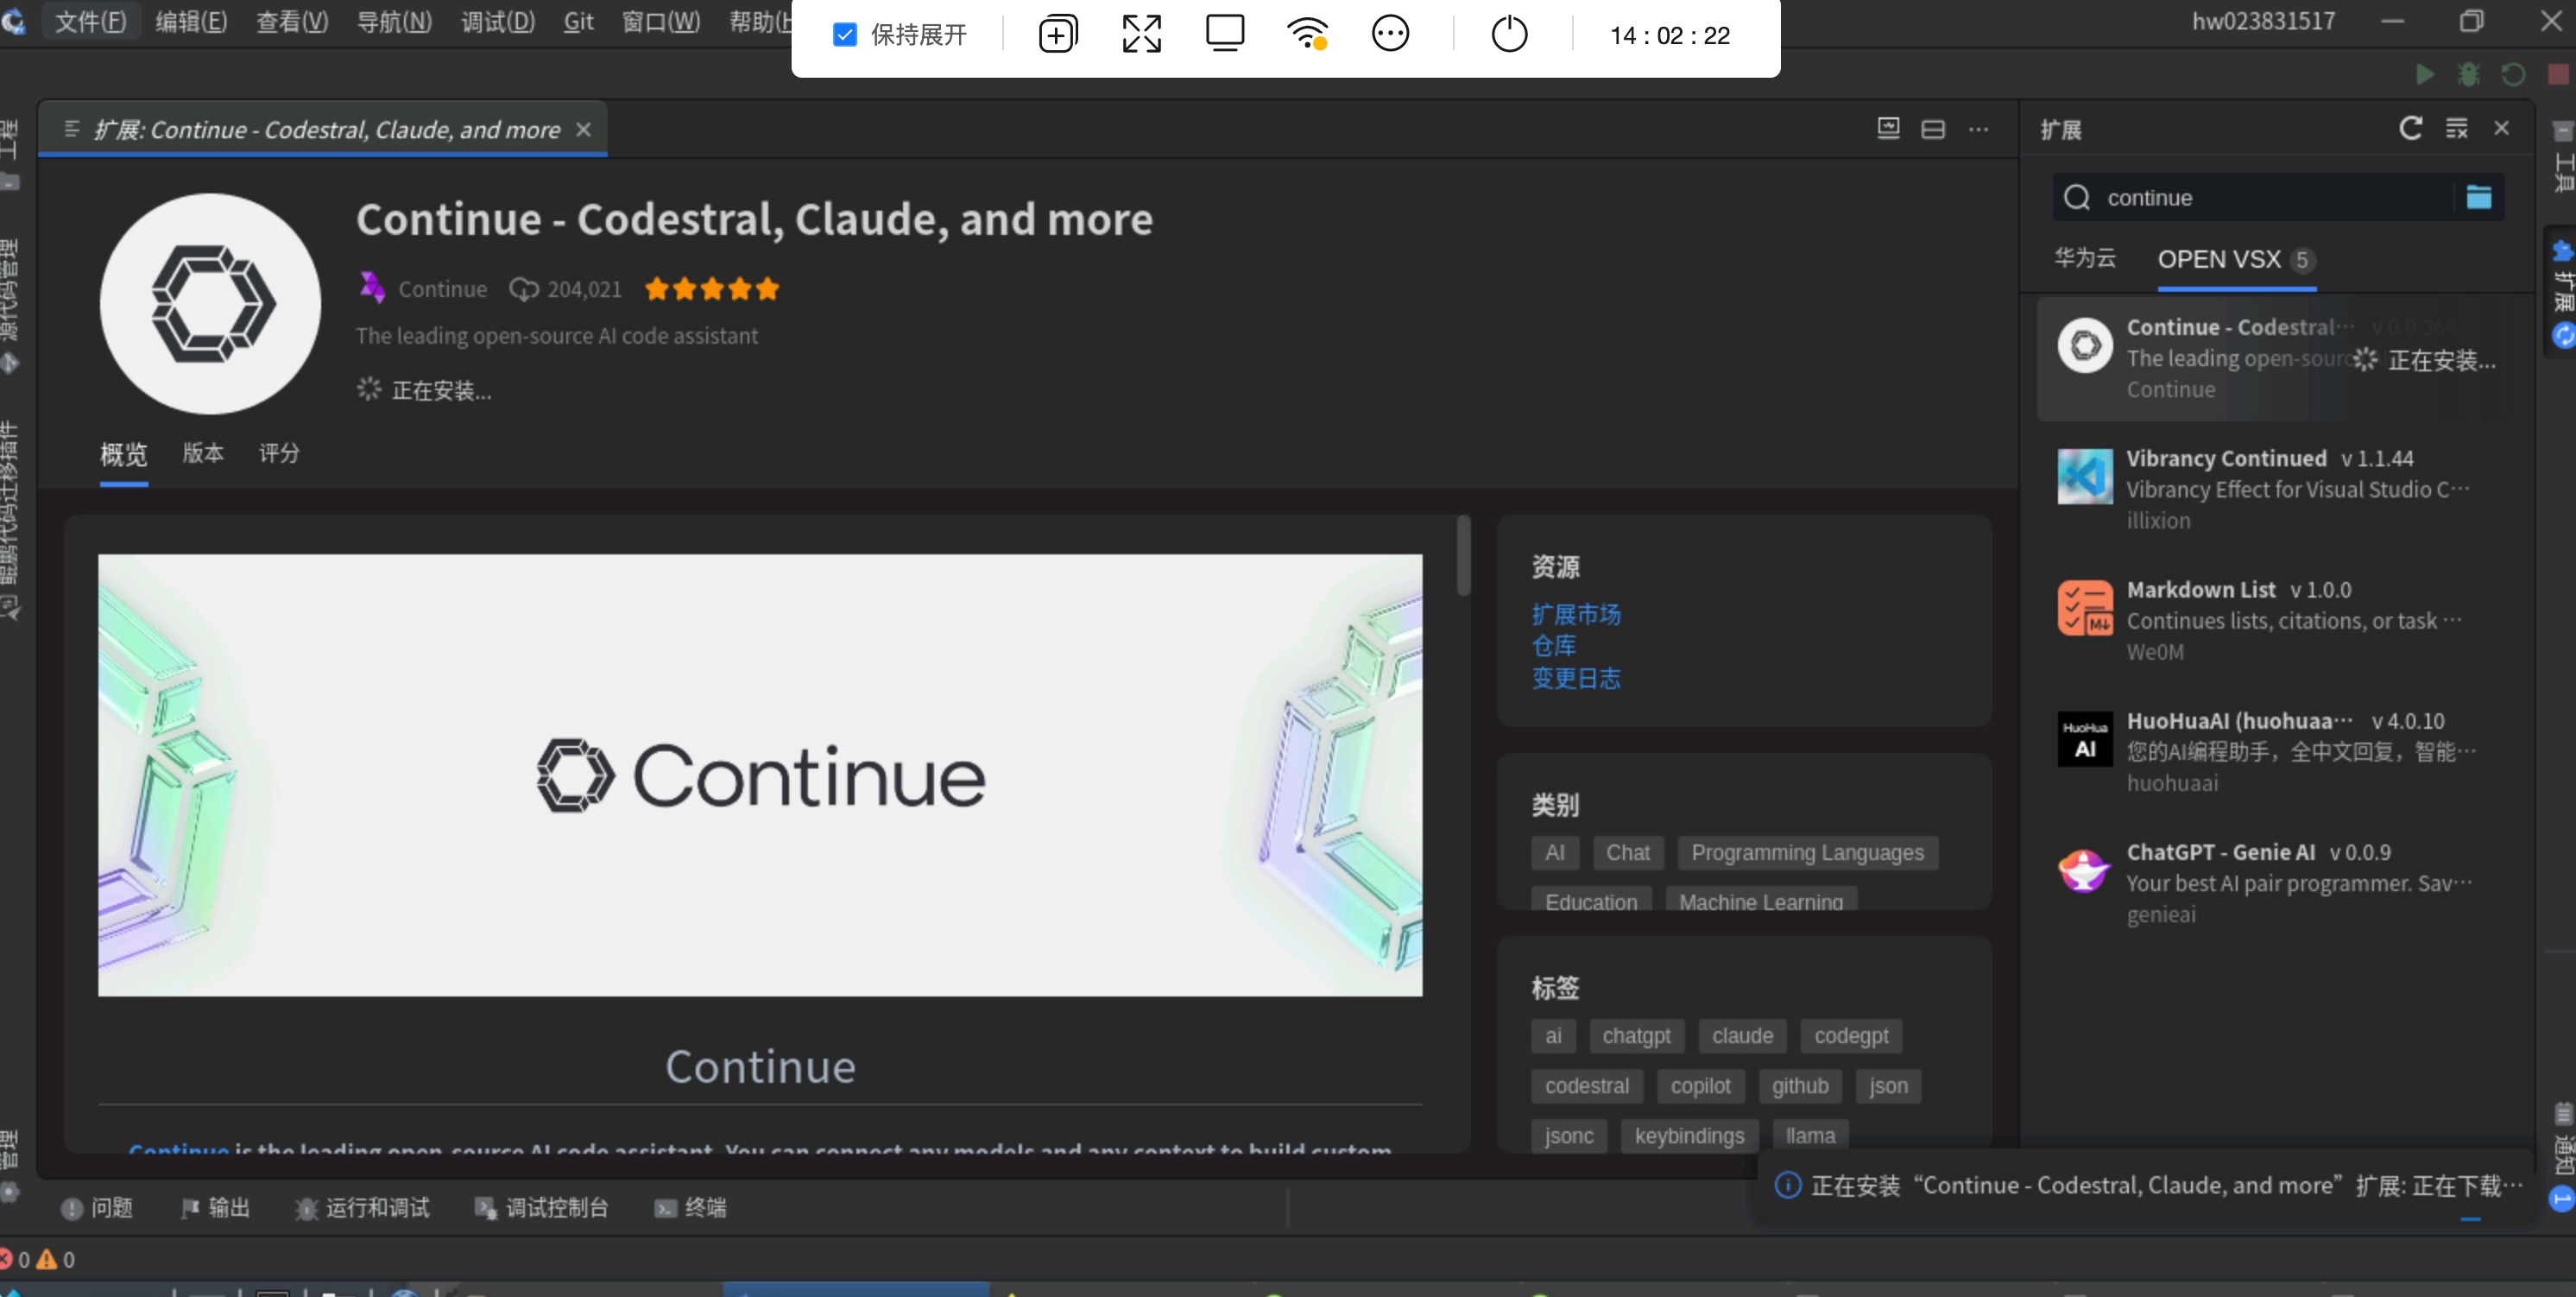Viewport: 2576px width, 1297px height.
Task: Click fullscreen expand arrows icon in remote toolbar
Action: tap(1141, 35)
